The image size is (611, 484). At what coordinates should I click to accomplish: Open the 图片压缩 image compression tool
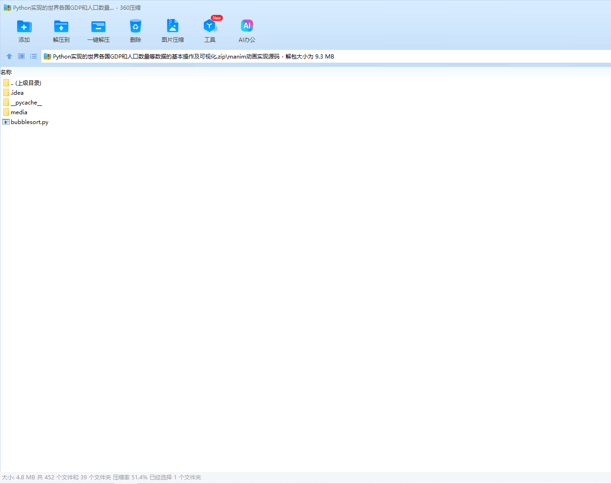(x=173, y=26)
